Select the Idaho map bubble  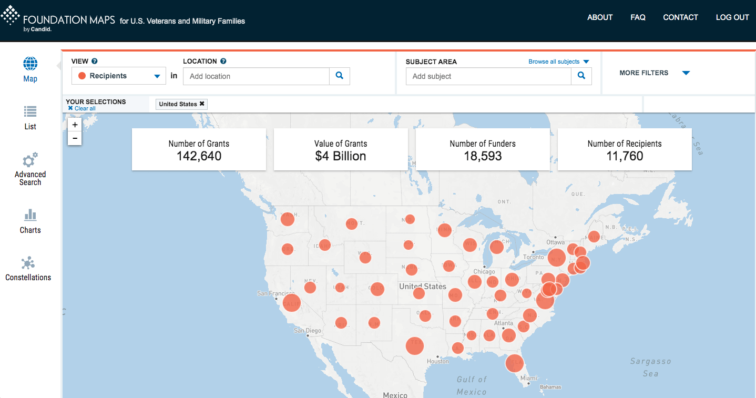325,245
